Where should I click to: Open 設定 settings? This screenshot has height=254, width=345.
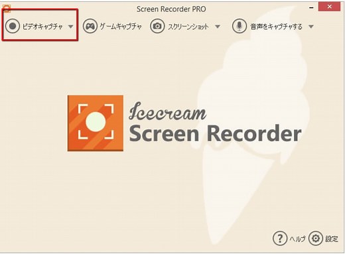[332, 239]
